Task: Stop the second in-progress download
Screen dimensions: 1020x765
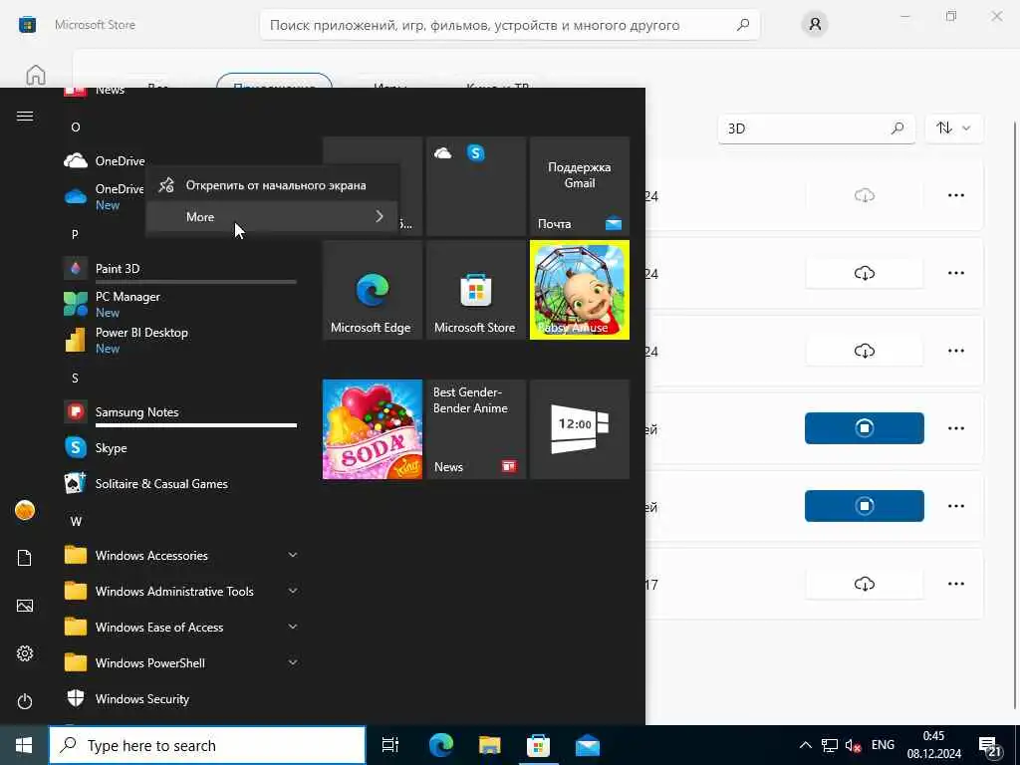Action: 864,505
